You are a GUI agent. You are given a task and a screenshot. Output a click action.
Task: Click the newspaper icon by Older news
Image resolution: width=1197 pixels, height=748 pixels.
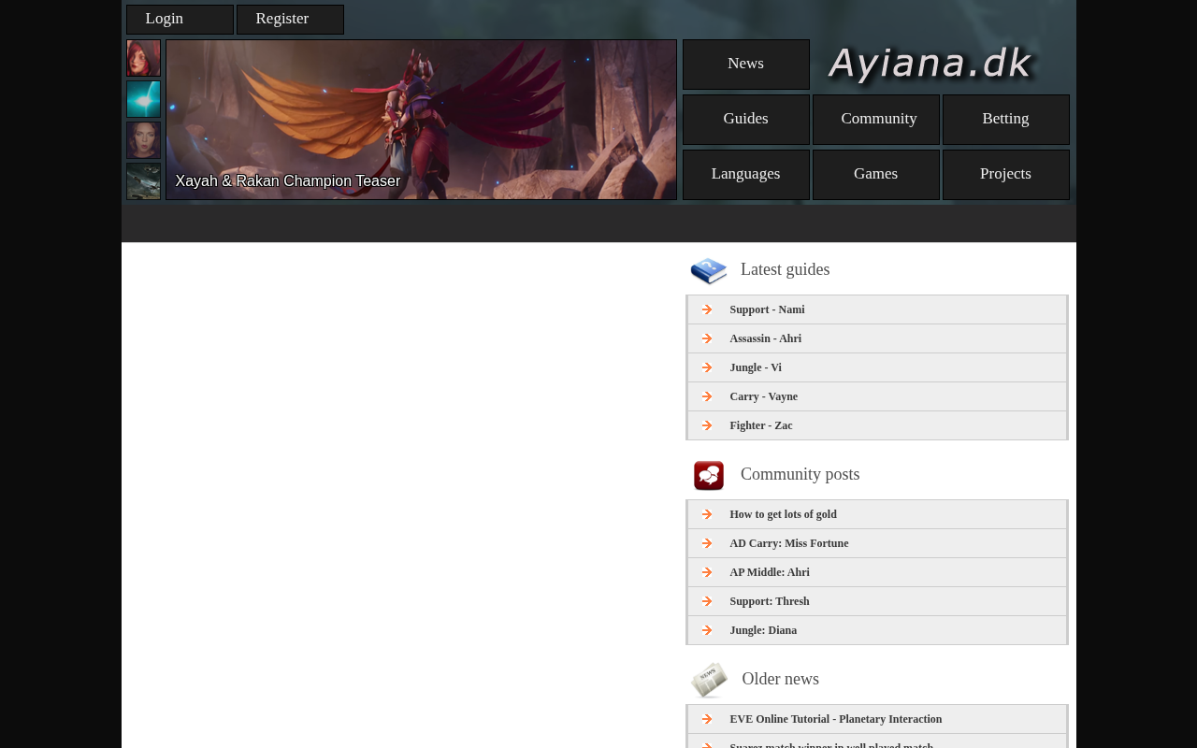[x=709, y=681]
